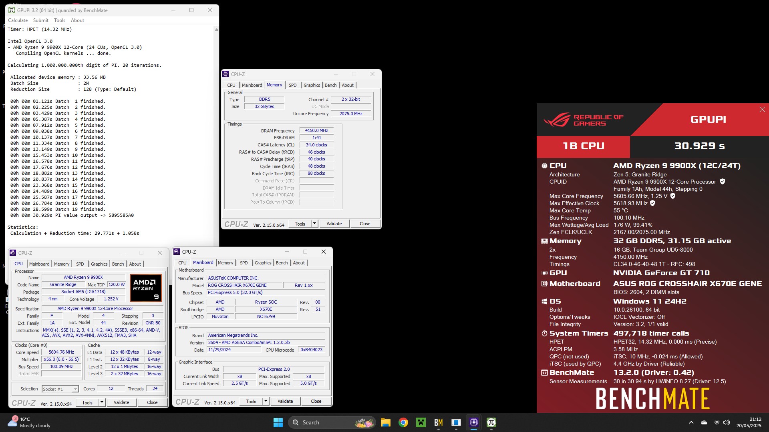Show hidden system tray icons

[691, 422]
